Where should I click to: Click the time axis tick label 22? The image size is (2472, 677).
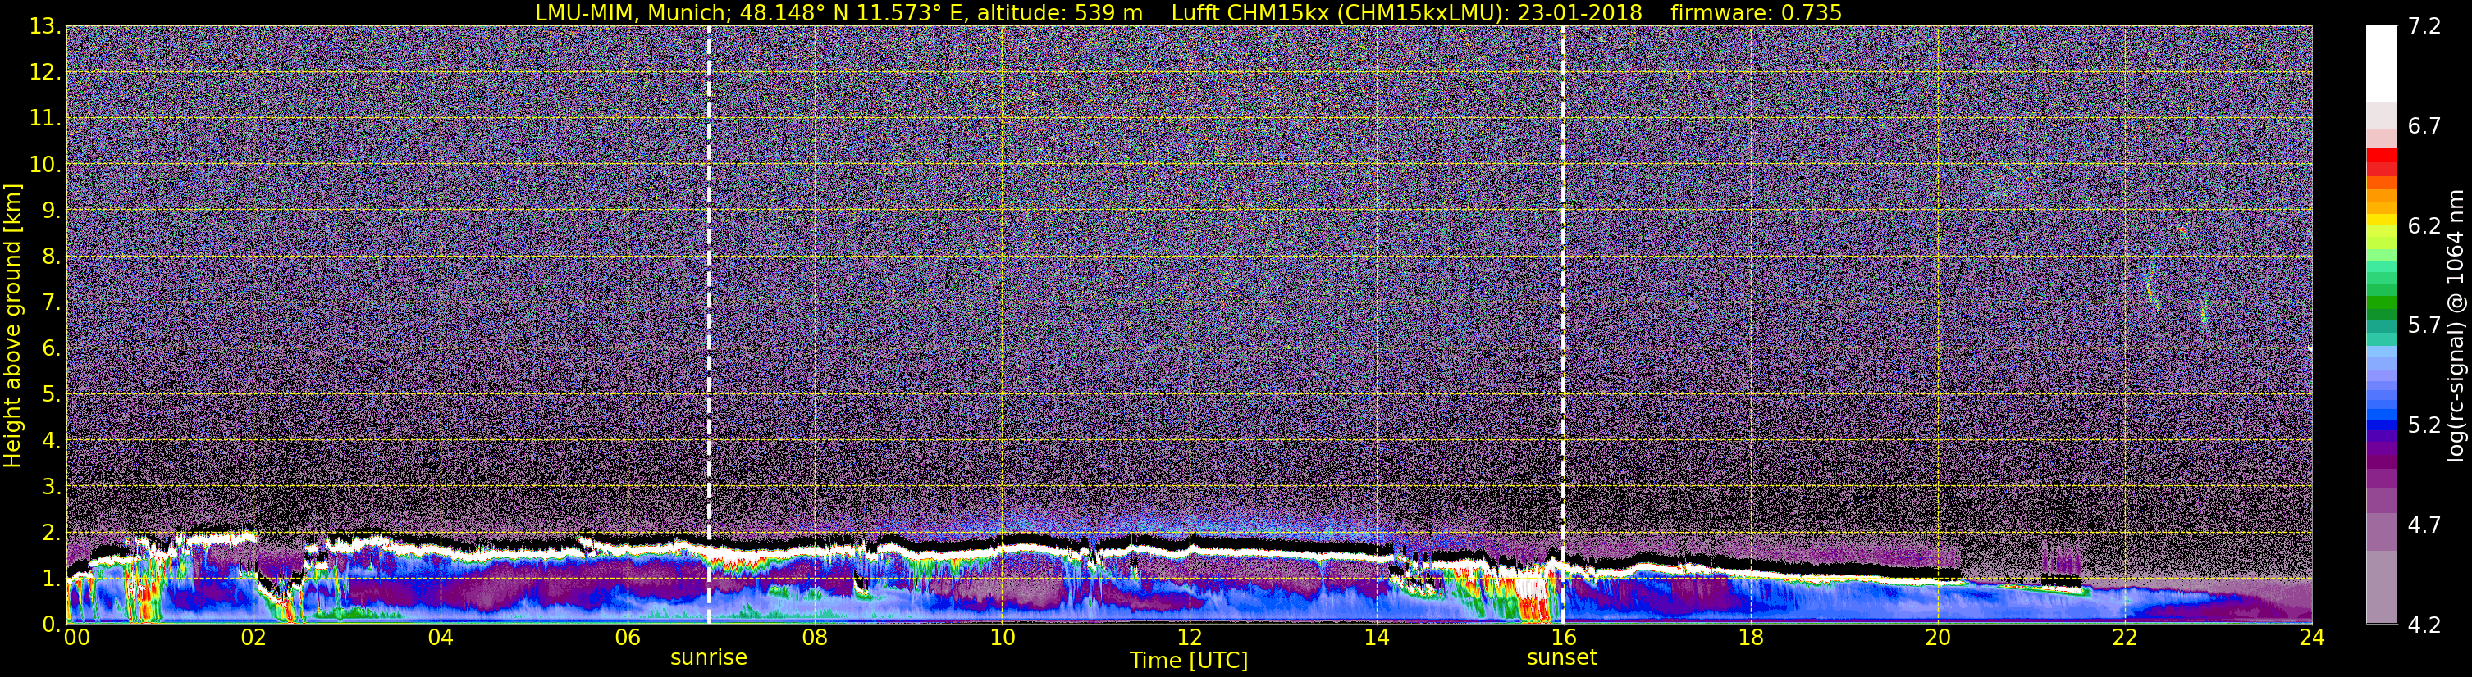2125,638
